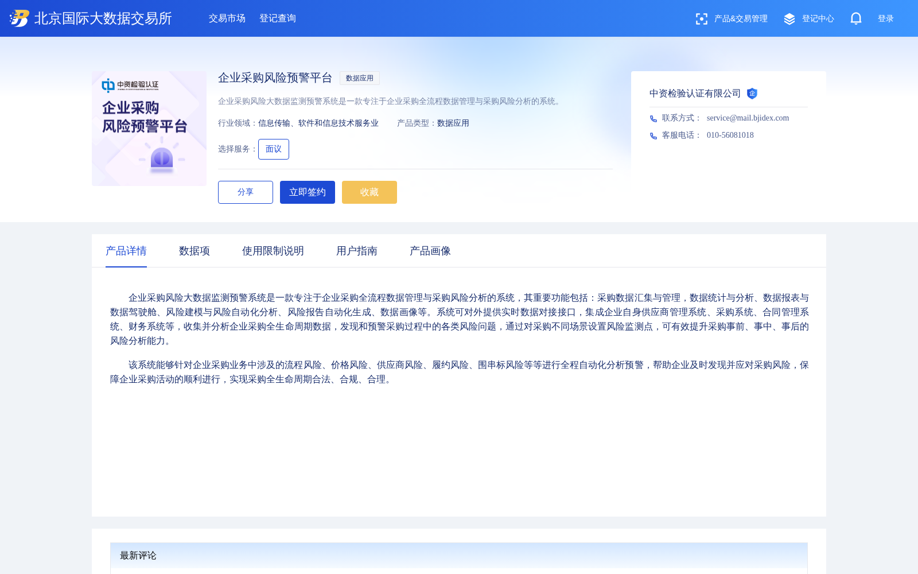Switch to the 产品画像 tab
918x574 pixels.
(x=430, y=251)
